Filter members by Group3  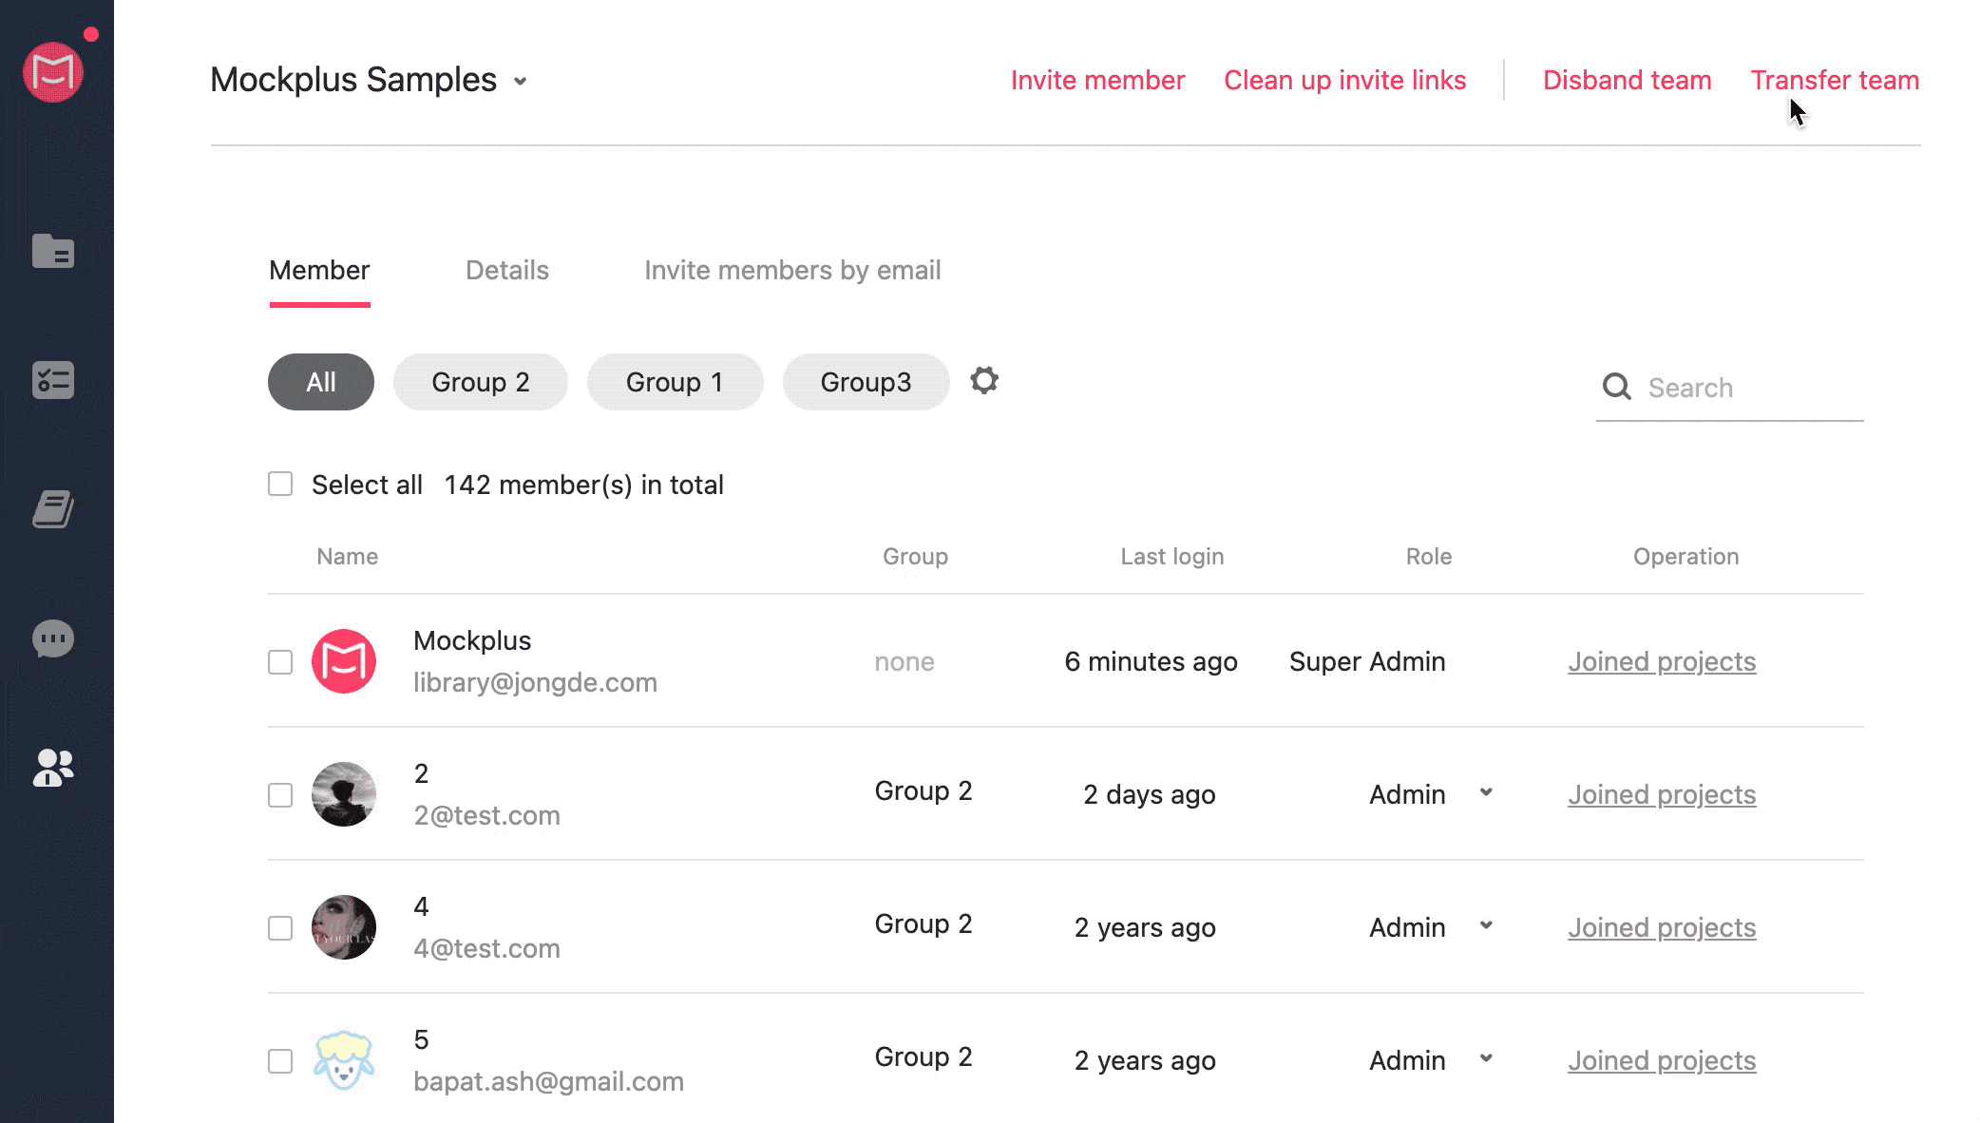point(866,382)
